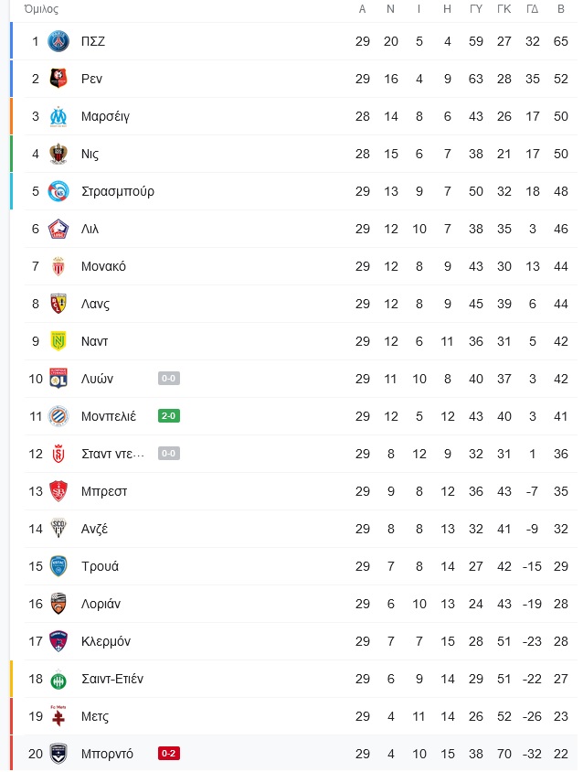Click the Νις team badge

coord(58,154)
